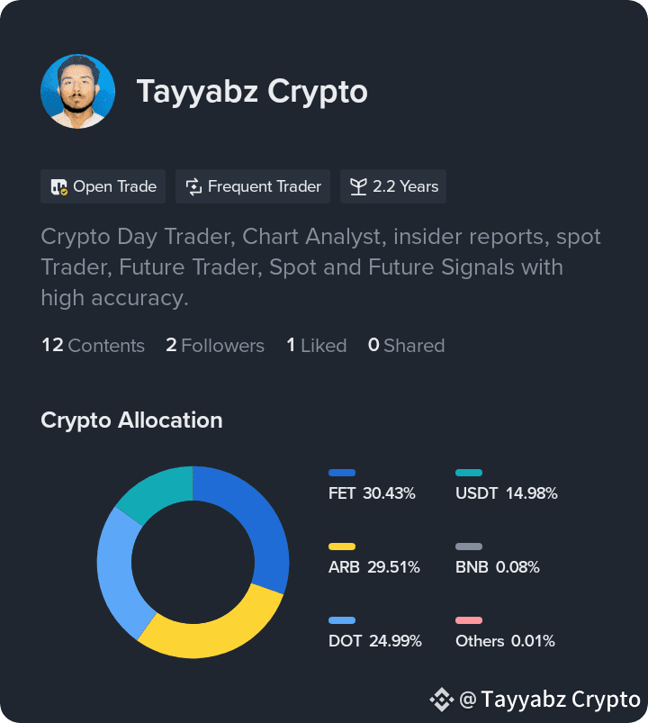Click the Frequent Trader swap icon
This screenshot has height=723, width=648.
[x=193, y=186]
